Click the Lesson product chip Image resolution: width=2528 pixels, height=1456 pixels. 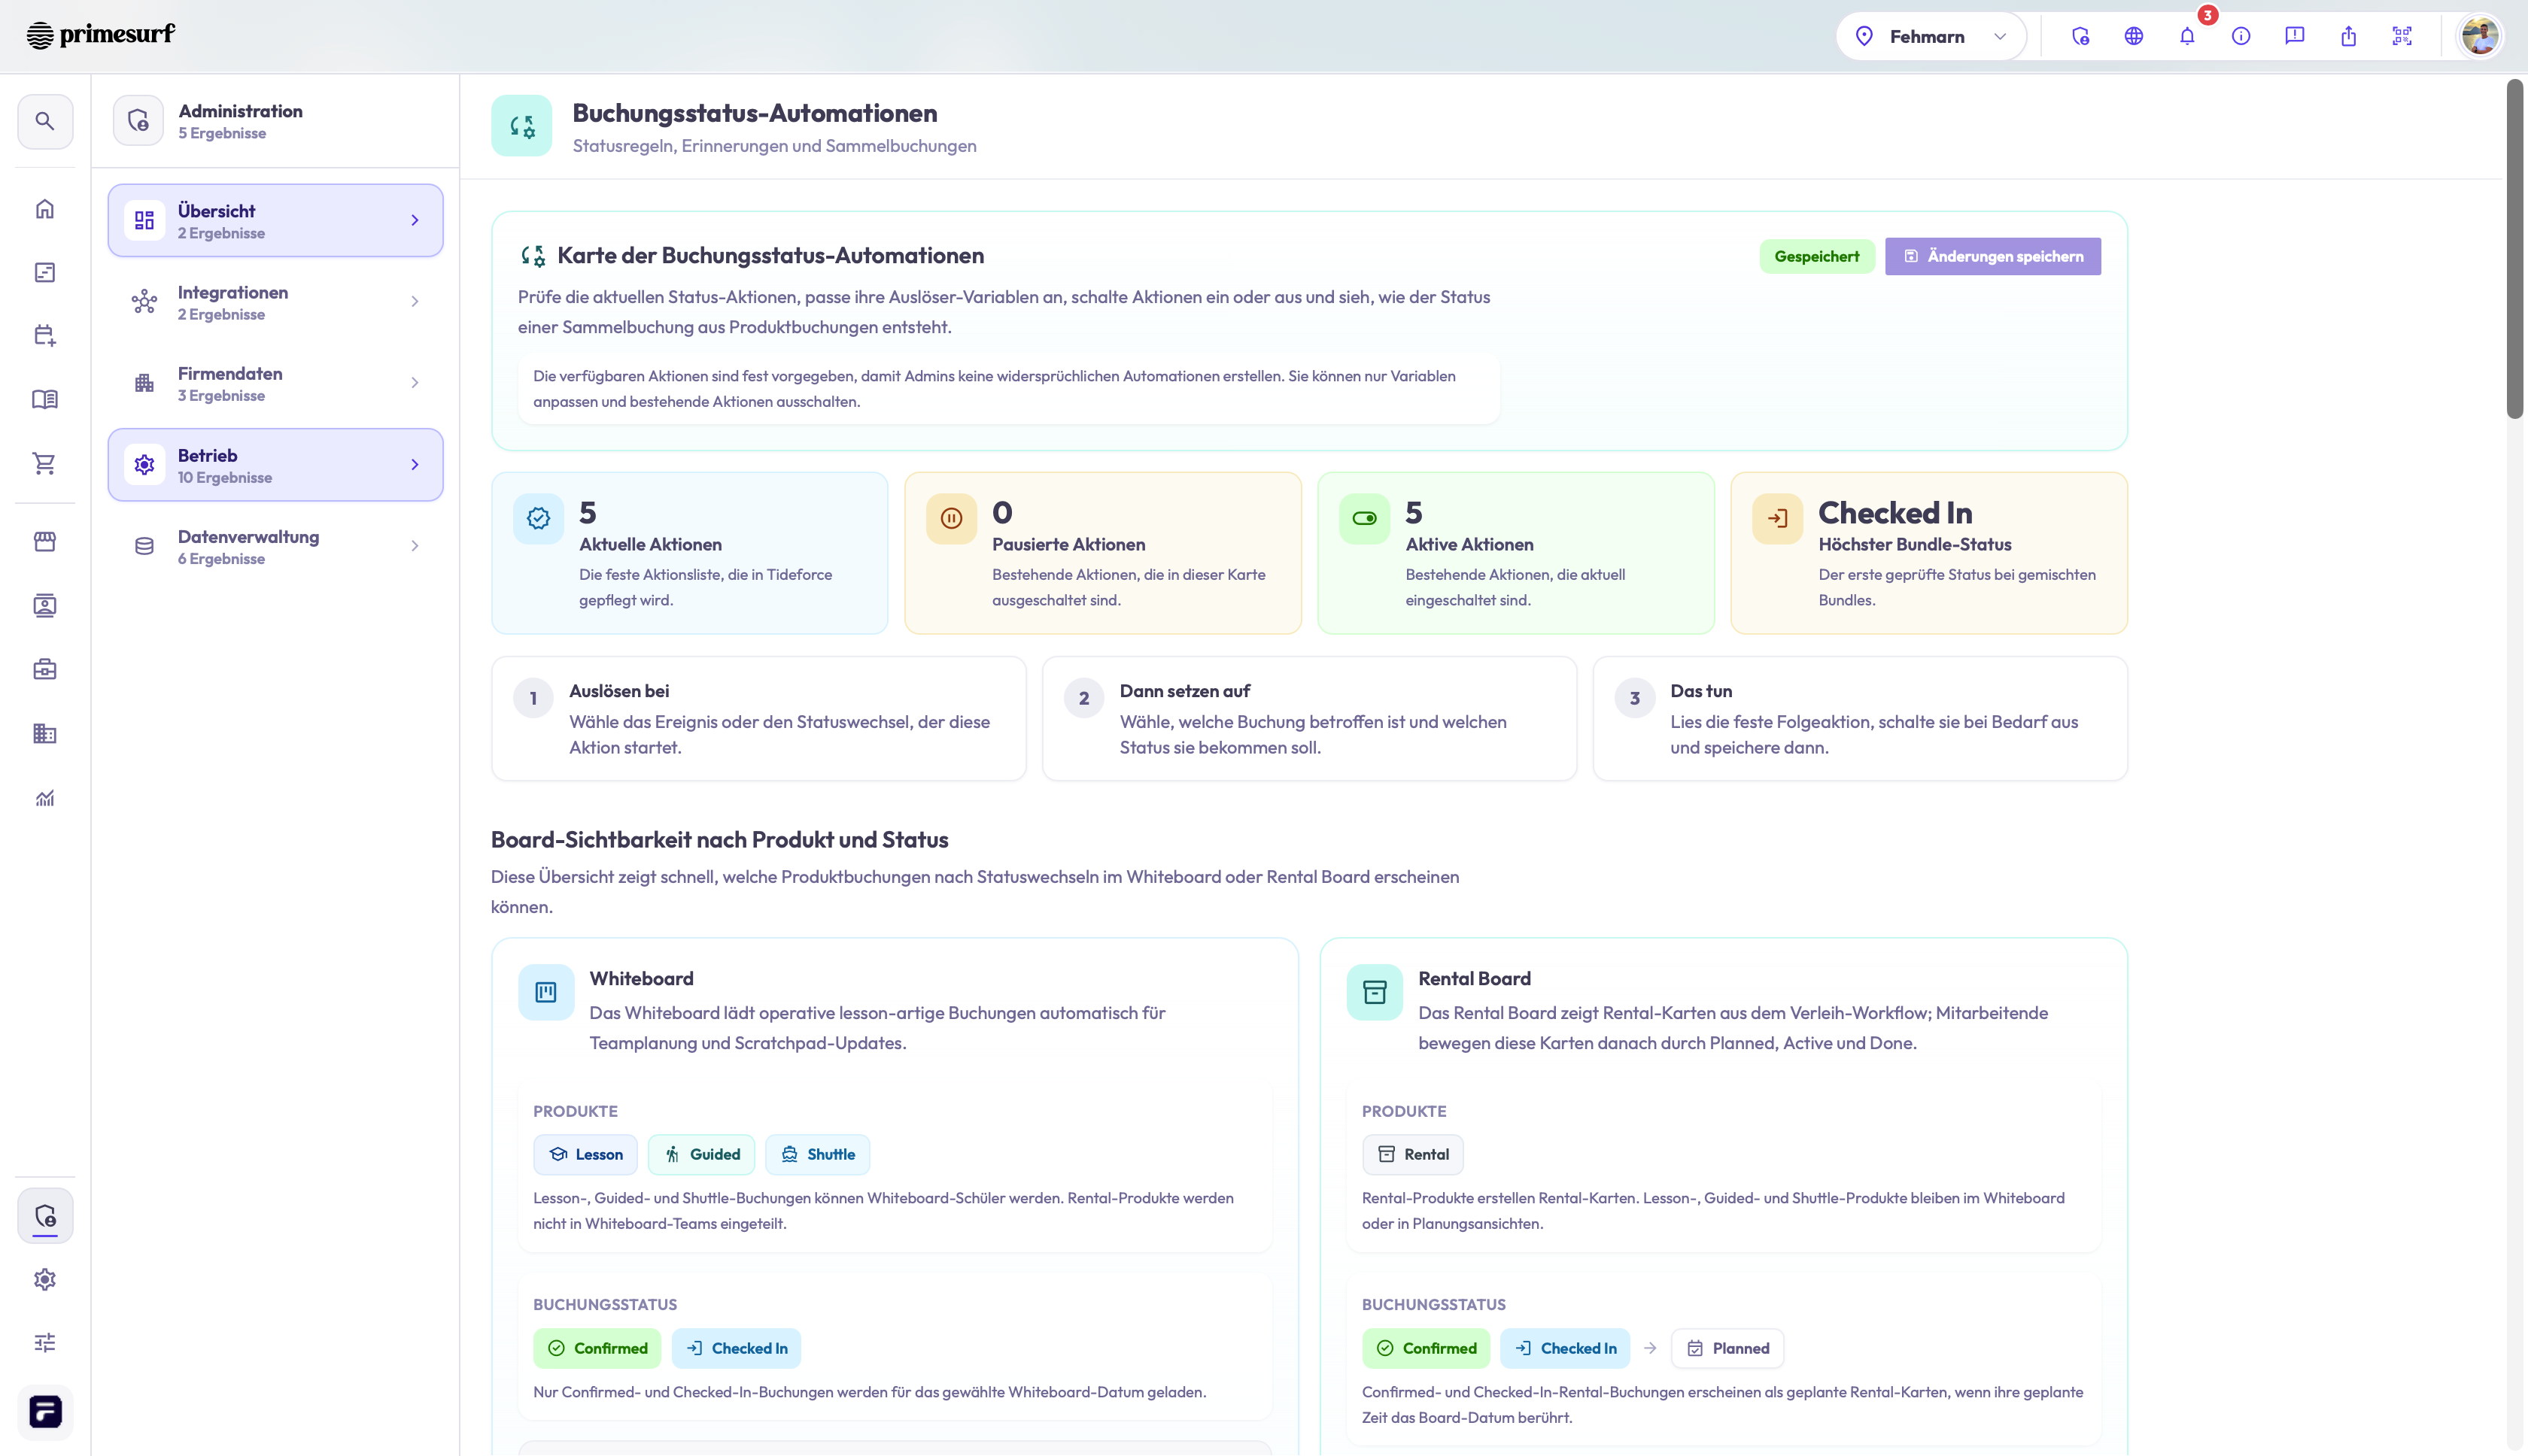(x=585, y=1155)
